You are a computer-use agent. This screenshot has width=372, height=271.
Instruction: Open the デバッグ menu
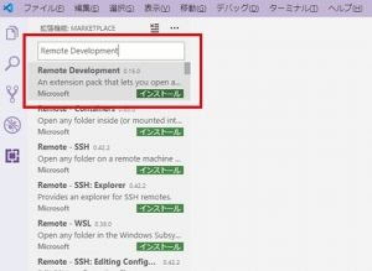pos(237,8)
